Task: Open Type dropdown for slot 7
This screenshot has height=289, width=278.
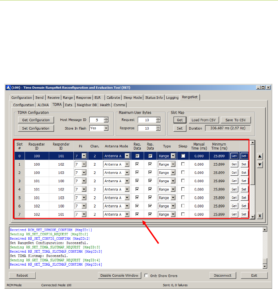Action: point(173,214)
